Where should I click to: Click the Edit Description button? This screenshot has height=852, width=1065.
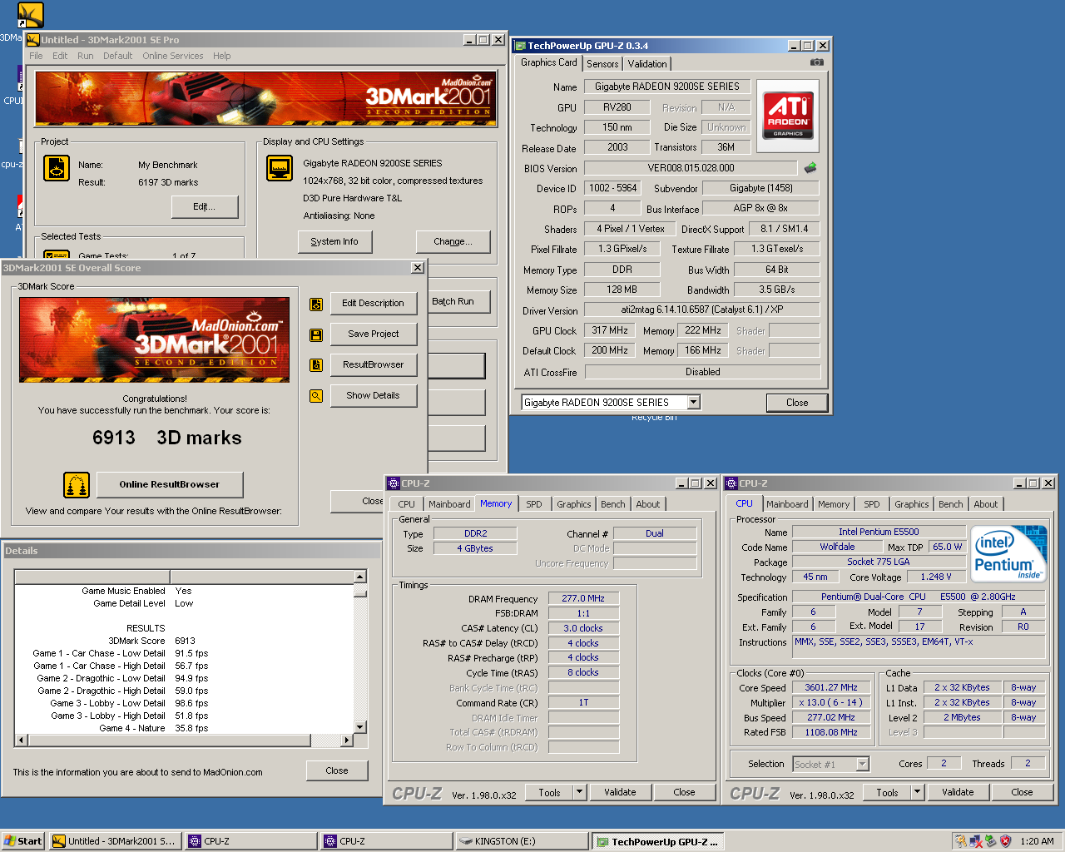point(373,304)
